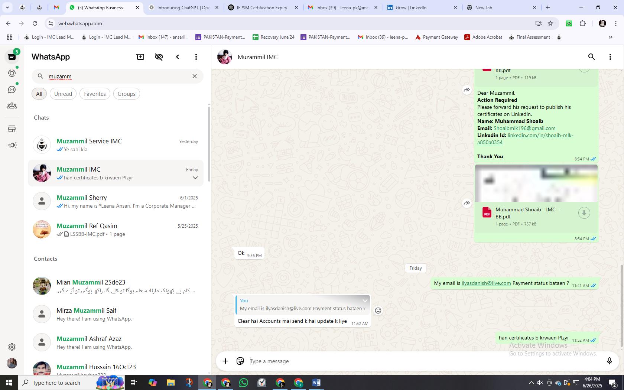The image size is (624, 390).
Task: Show hidden system tray icons chevron
Action: click(531, 383)
